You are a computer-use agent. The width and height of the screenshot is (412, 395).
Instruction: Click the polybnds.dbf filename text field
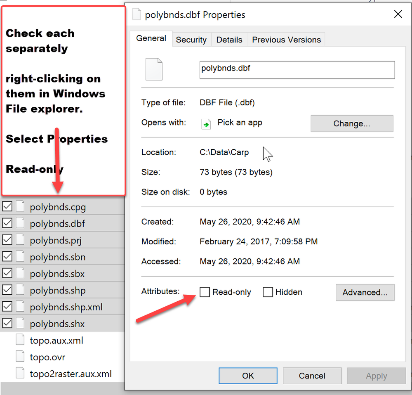[x=297, y=70]
